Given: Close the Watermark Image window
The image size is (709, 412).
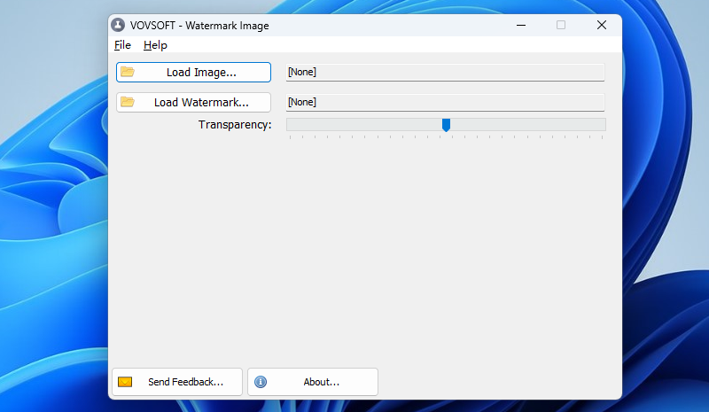Looking at the screenshot, I should click(x=602, y=26).
